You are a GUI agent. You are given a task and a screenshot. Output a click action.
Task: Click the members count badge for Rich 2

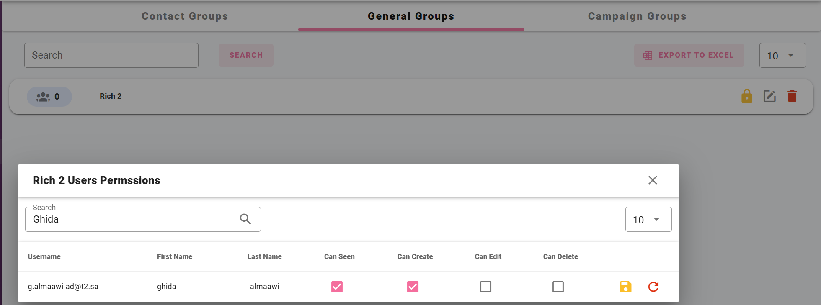tap(49, 97)
